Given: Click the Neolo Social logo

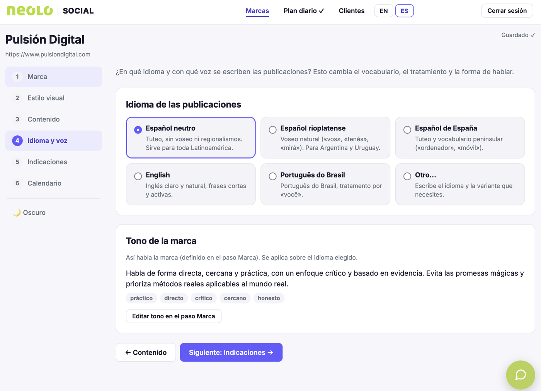Looking at the screenshot, I should [x=50, y=11].
